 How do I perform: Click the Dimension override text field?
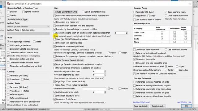pyautogui.click(x=94, y=88)
